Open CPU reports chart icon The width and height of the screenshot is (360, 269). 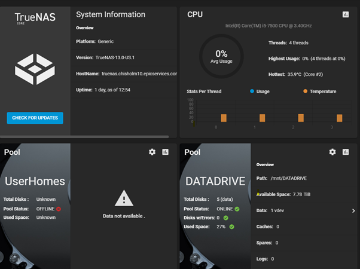click(x=346, y=14)
